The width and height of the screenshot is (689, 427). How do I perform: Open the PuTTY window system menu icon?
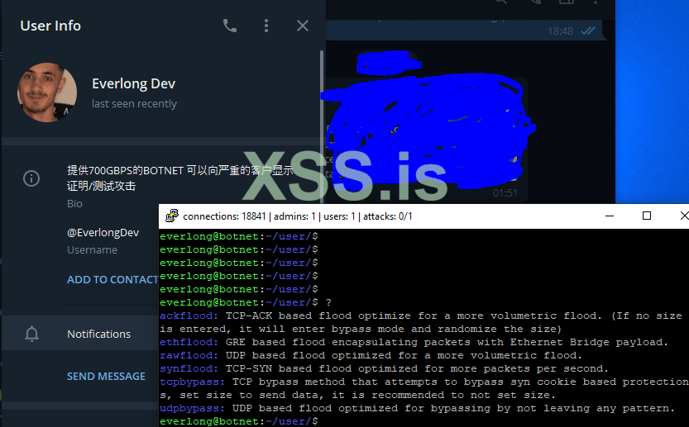pos(171,216)
